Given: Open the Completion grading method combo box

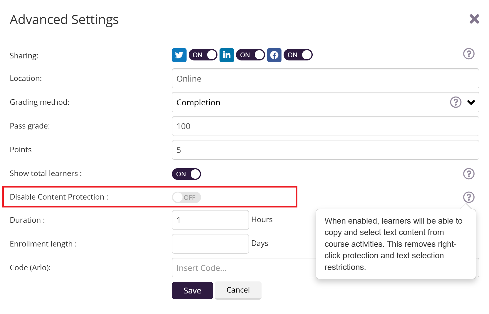Looking at the screenshot, I should coord(309,102).
